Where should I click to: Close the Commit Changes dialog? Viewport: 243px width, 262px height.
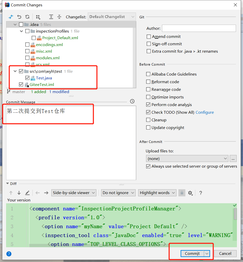point(235,5)
